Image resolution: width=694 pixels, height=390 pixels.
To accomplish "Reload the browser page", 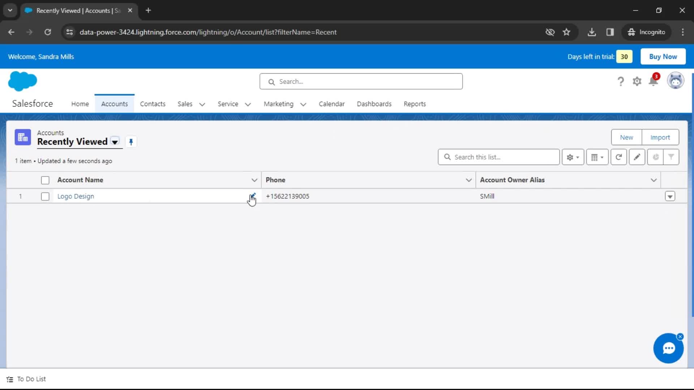I will pos(48,32).
